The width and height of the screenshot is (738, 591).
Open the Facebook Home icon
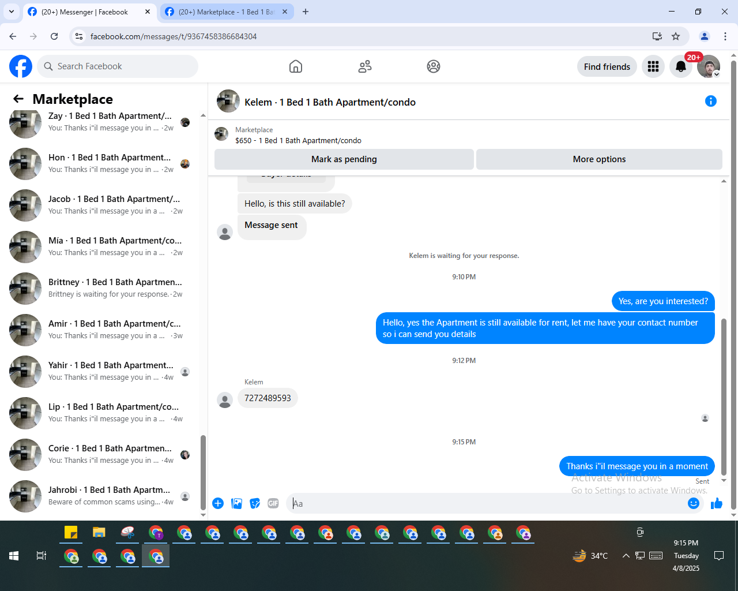(x=296, y=66)
